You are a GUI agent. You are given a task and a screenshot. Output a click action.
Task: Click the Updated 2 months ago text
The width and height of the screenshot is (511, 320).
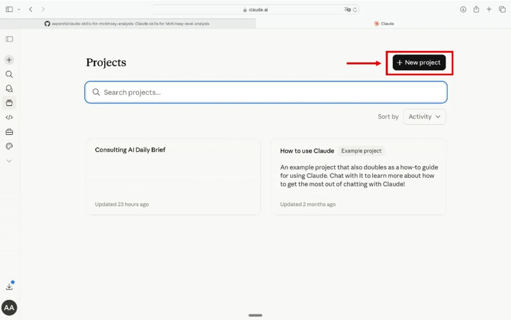point(308,204)
